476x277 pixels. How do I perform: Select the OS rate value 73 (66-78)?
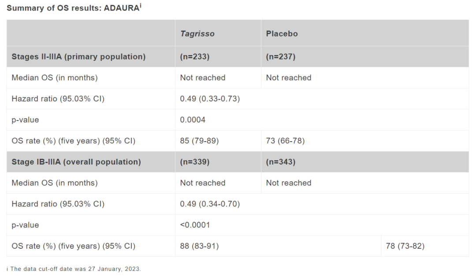click(285, 141)
